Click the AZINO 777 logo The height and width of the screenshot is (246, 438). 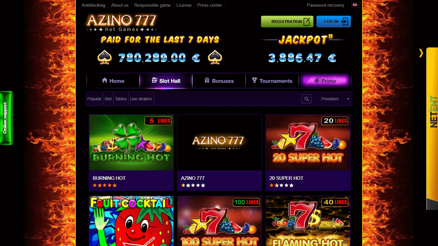coord(121,23)
